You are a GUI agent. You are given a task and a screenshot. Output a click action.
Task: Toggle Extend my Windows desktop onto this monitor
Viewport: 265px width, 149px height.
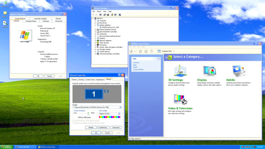click(x=73, y=123)
